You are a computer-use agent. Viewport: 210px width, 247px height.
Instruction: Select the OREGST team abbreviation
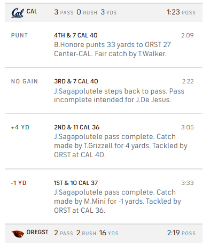pos(37,232)
